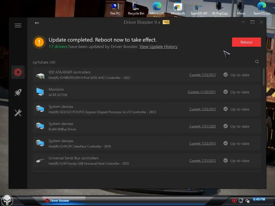Open the More desktop shortcut

coord(241,9)
